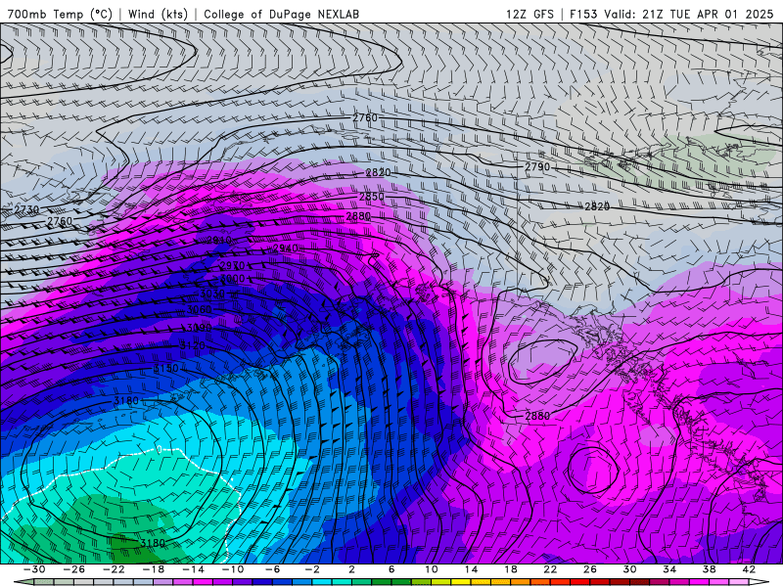
Task: Click the 3090 contour label
Action: [x=199, y=328]
